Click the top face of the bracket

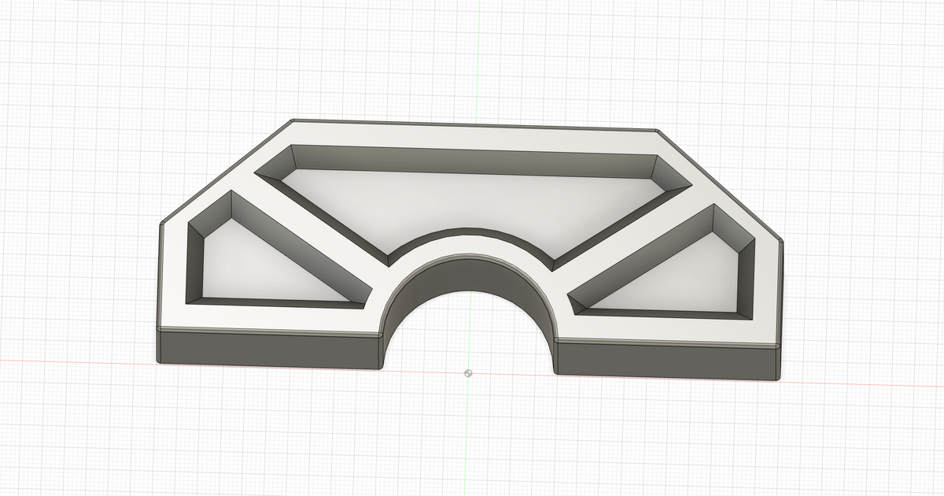472,134
